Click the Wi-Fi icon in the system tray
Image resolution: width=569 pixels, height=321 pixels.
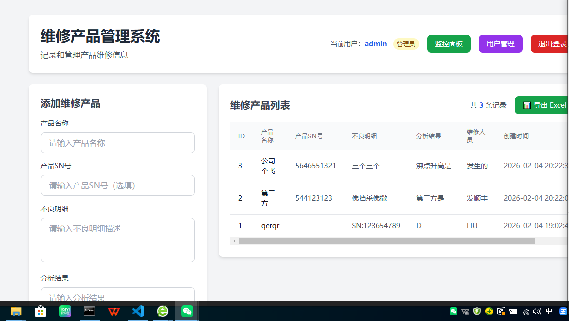526,311
